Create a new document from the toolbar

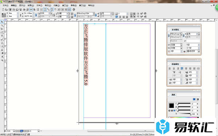point(3,9)
